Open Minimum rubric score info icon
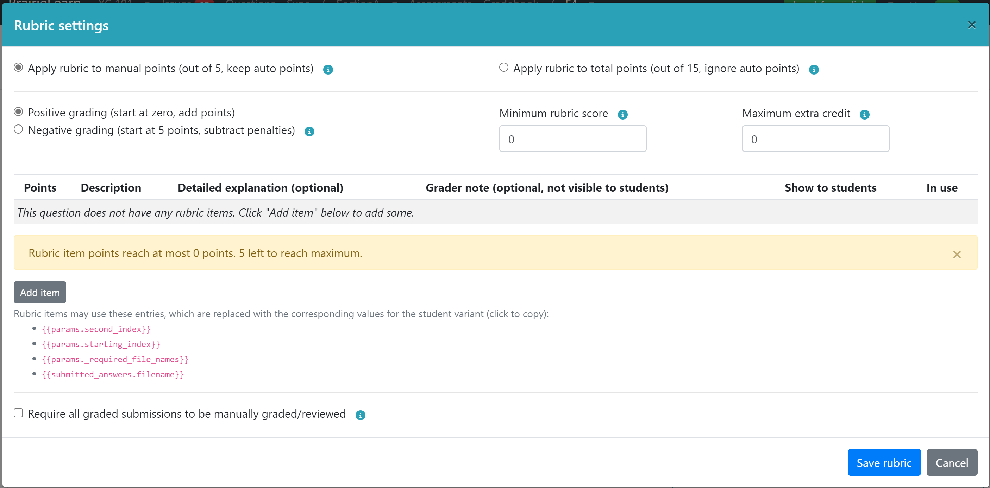The width and height of the screenshot is (990, 488). (x=622, y=114)
